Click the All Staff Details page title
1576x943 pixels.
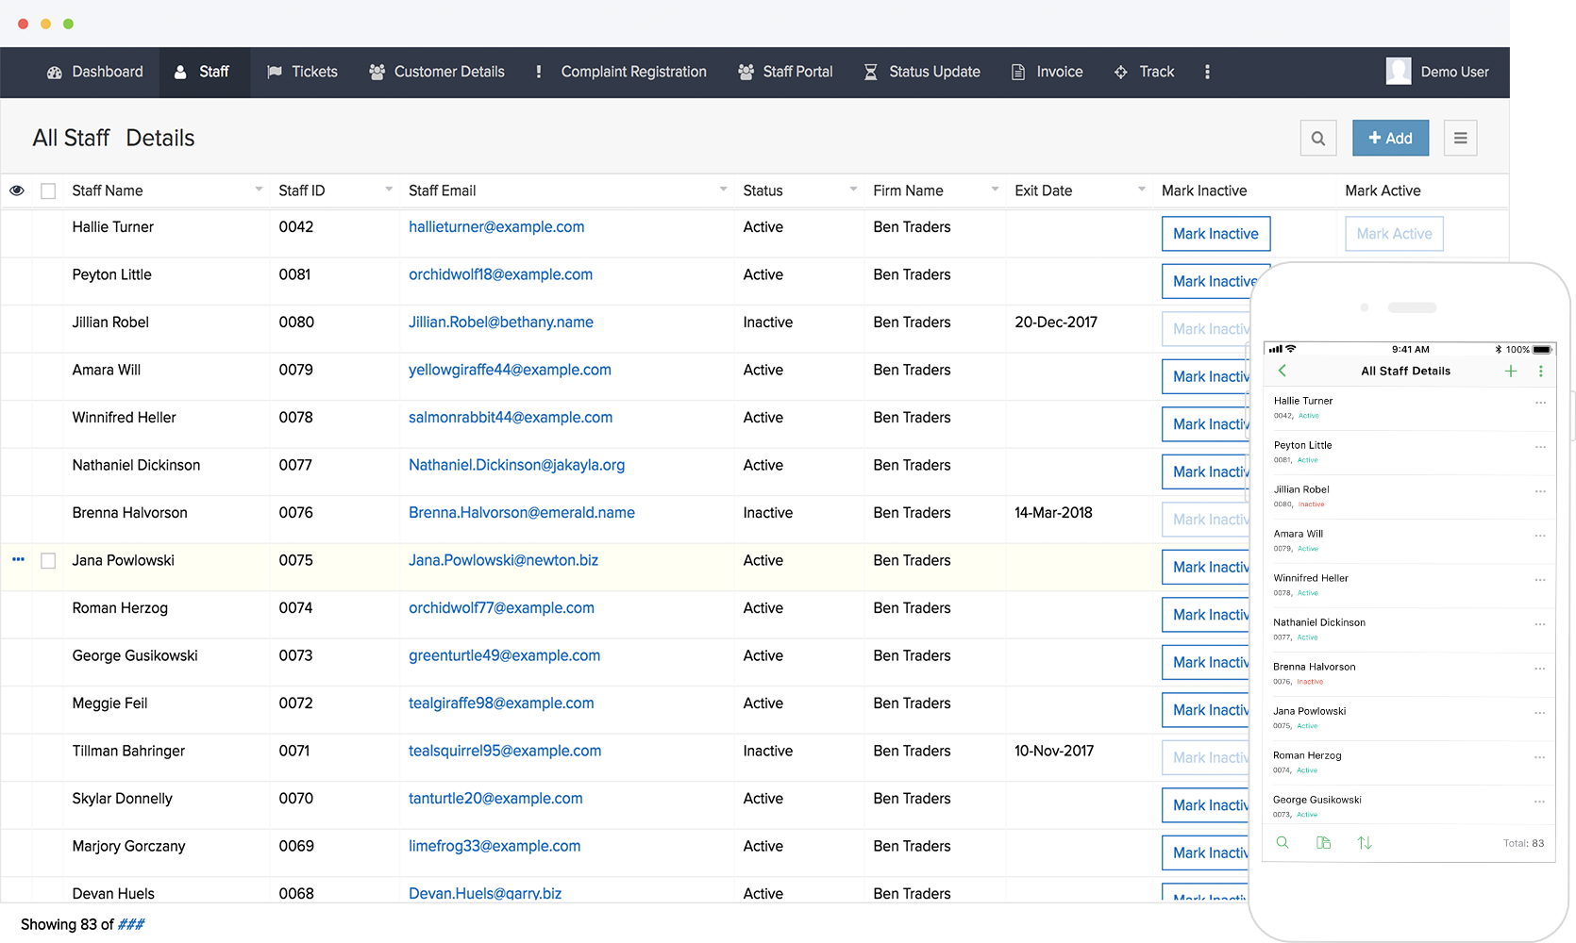click(x=113, y=138)
